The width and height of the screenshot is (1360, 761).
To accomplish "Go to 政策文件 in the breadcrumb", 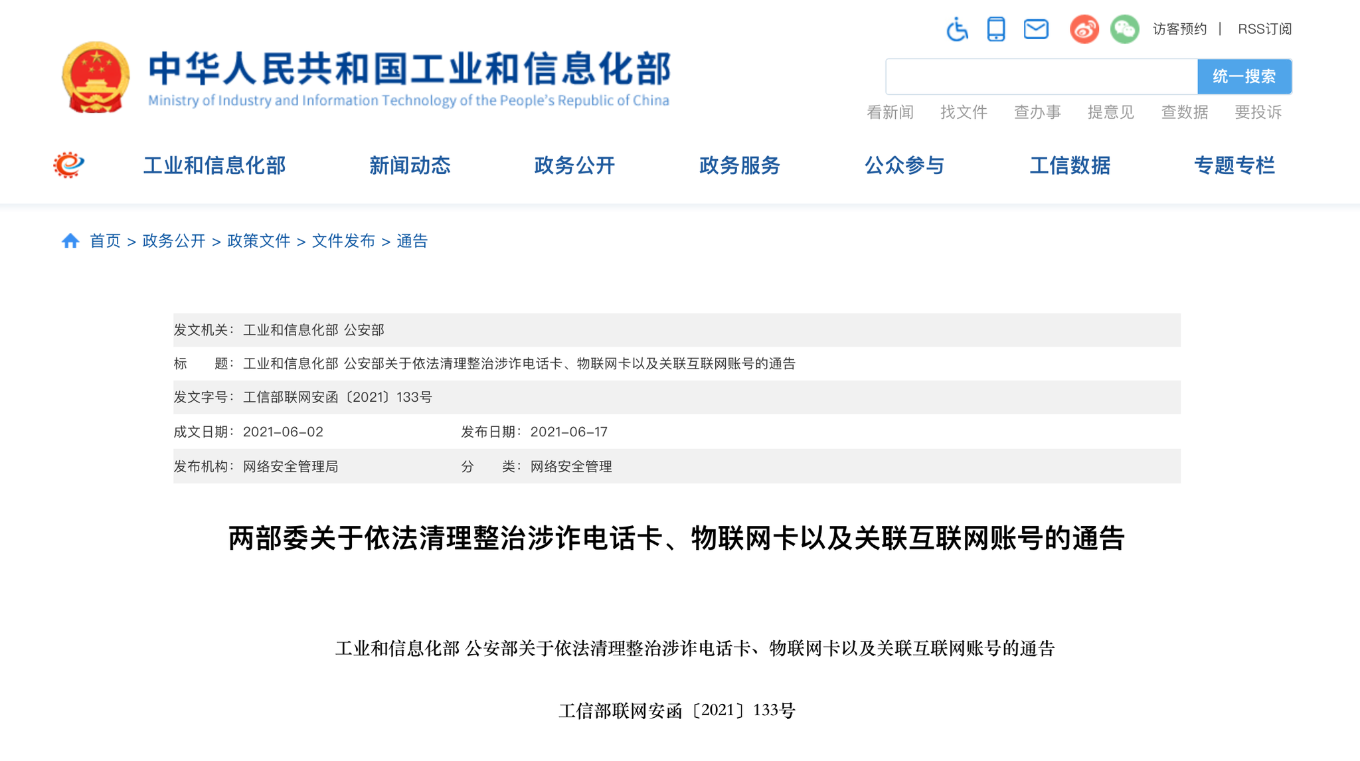I will [x=259, y=241].
